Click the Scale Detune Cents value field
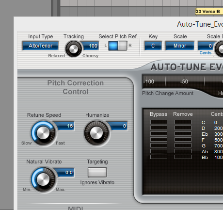Viewport: 223px width, 210px height. 207,46
